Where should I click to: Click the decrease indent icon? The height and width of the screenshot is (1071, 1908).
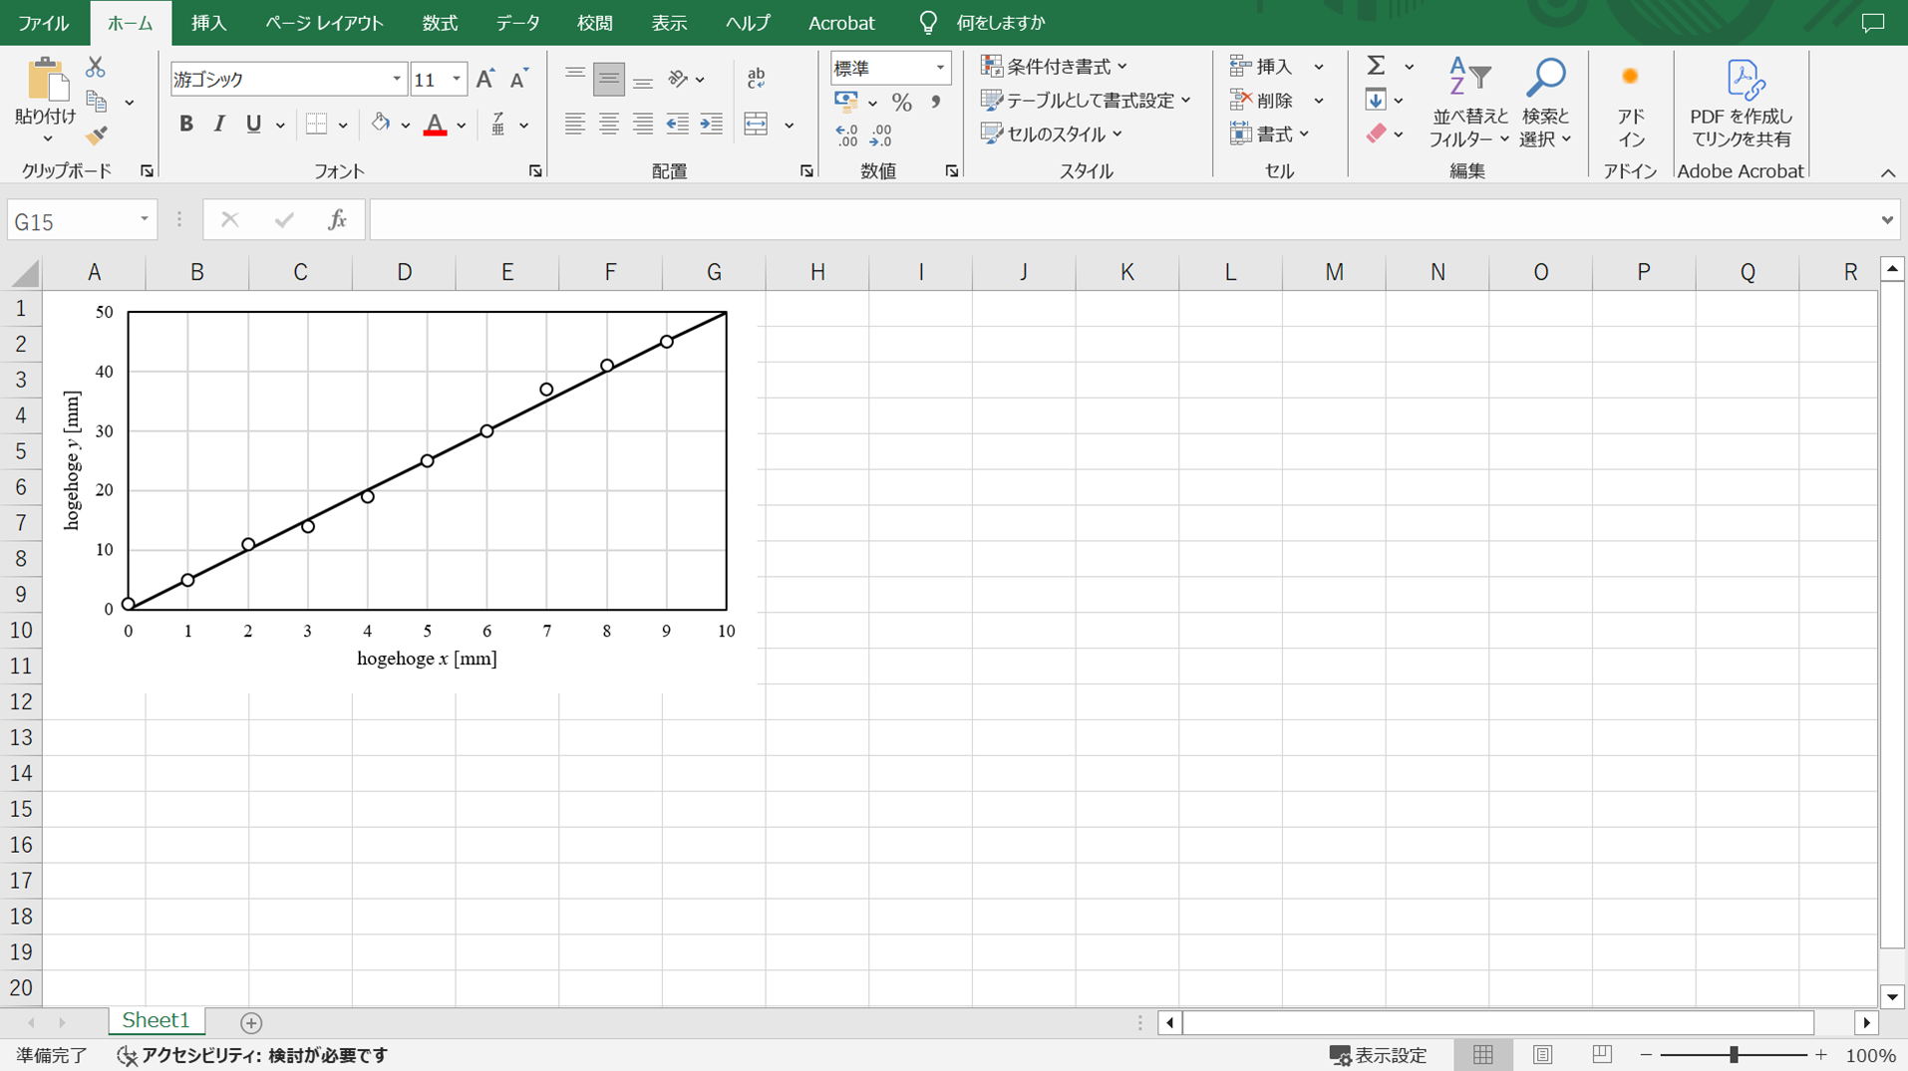click(x=677, y=124)
